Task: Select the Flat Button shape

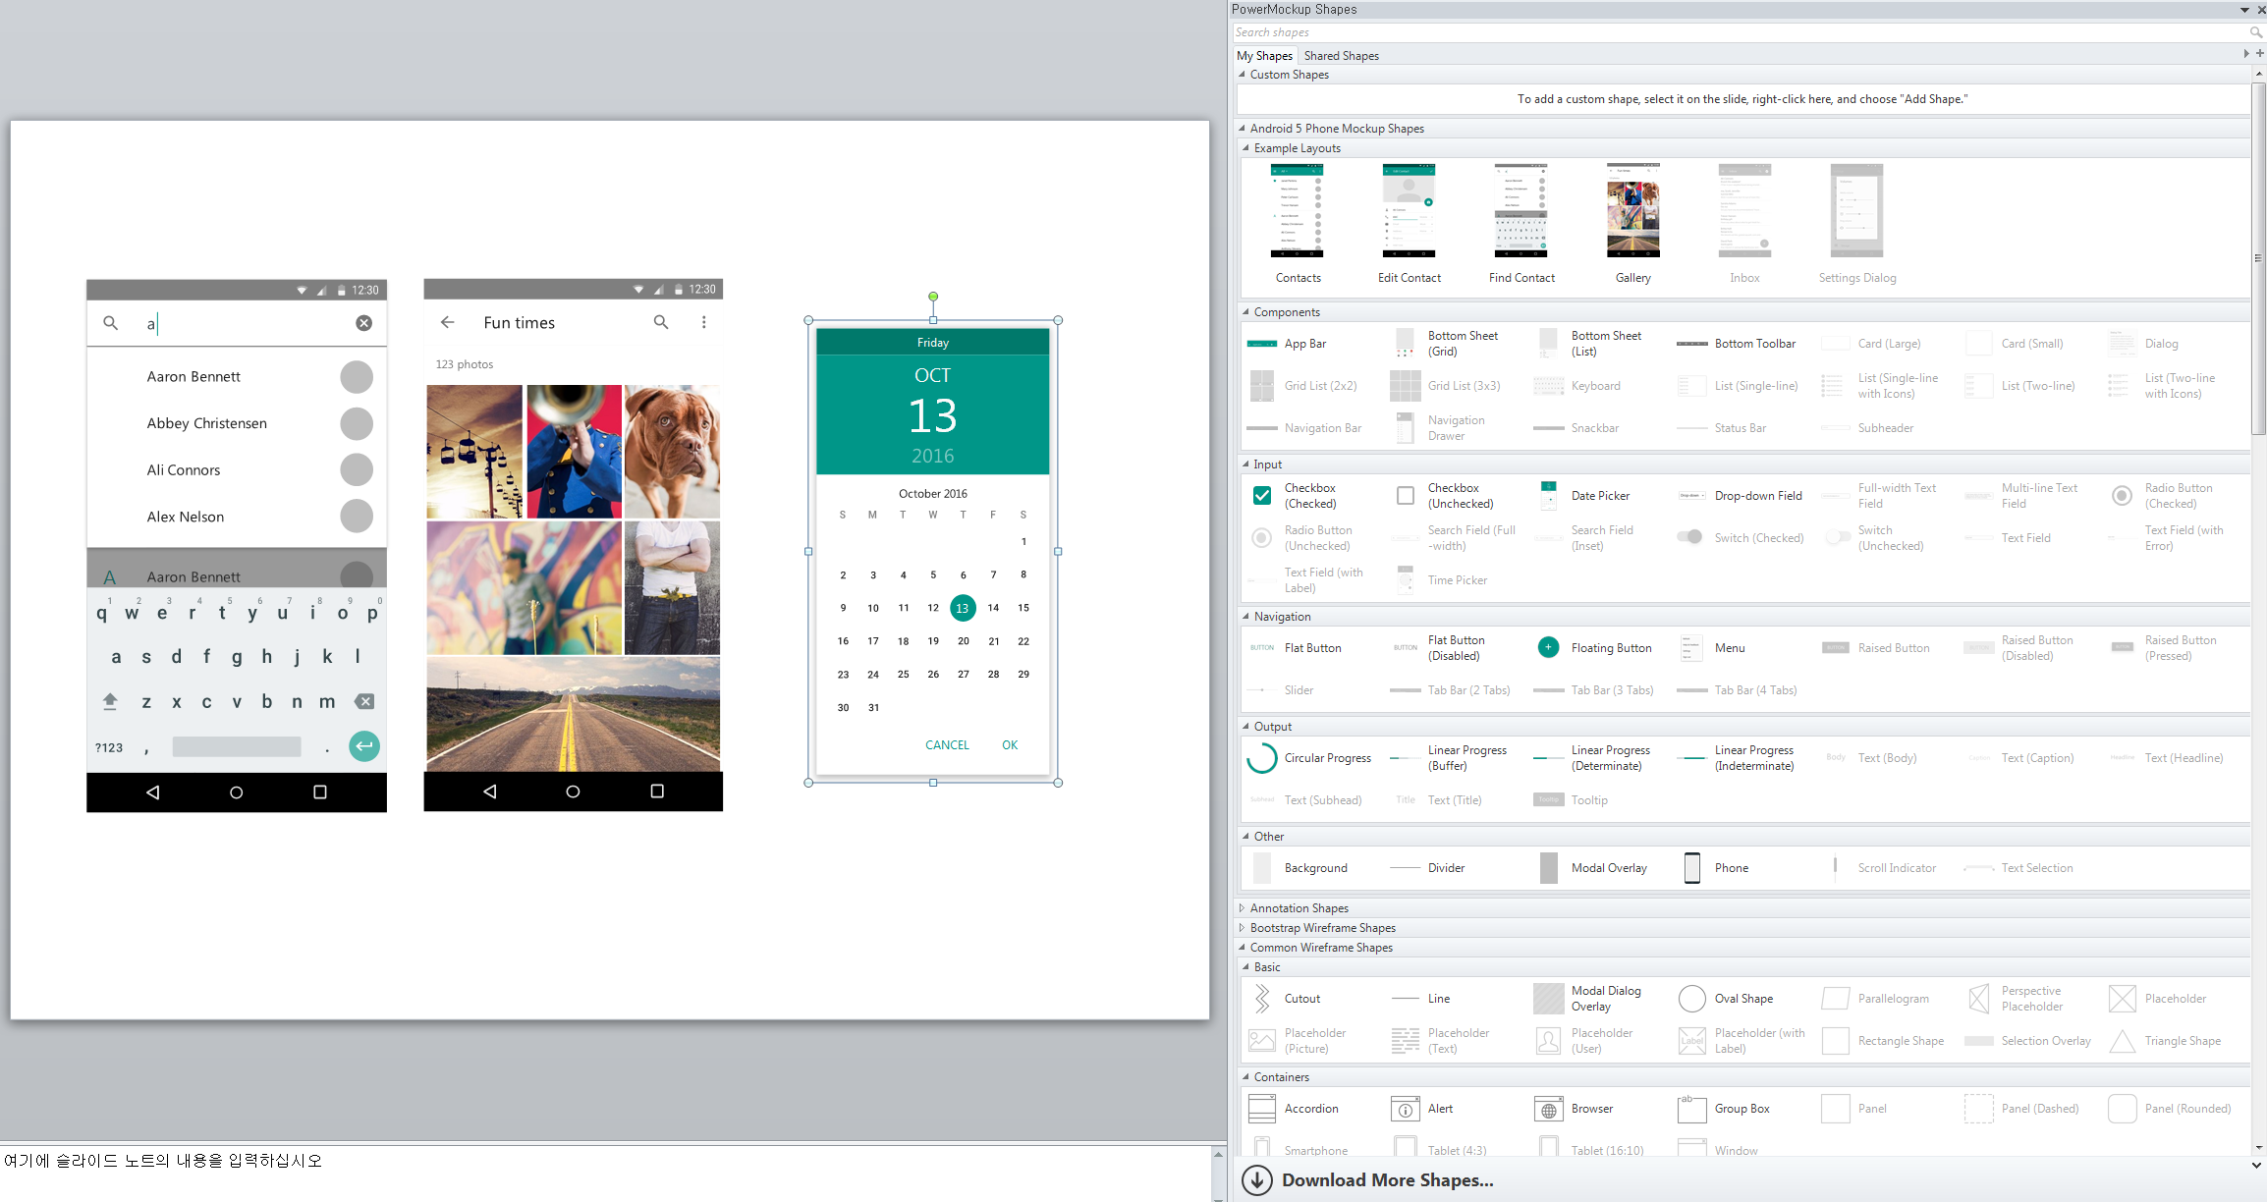Action: click(1295, 648)
